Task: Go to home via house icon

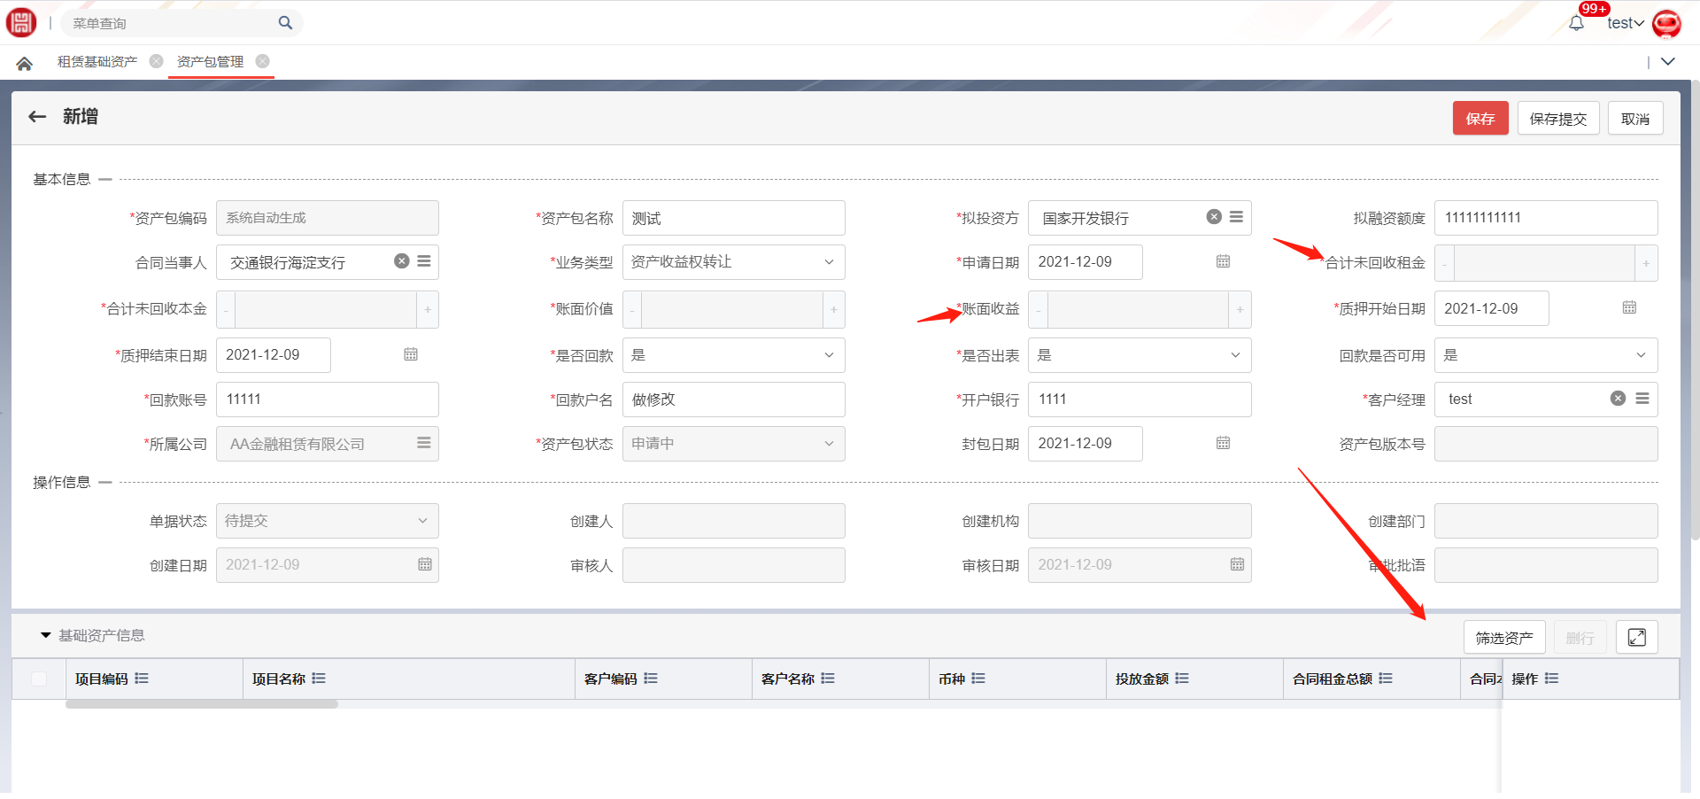Action: pyautogui.click(x=25, y=63)
